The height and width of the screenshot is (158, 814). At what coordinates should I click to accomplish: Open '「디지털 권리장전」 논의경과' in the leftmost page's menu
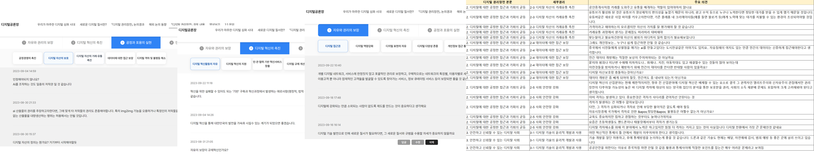tap(128, 24)
